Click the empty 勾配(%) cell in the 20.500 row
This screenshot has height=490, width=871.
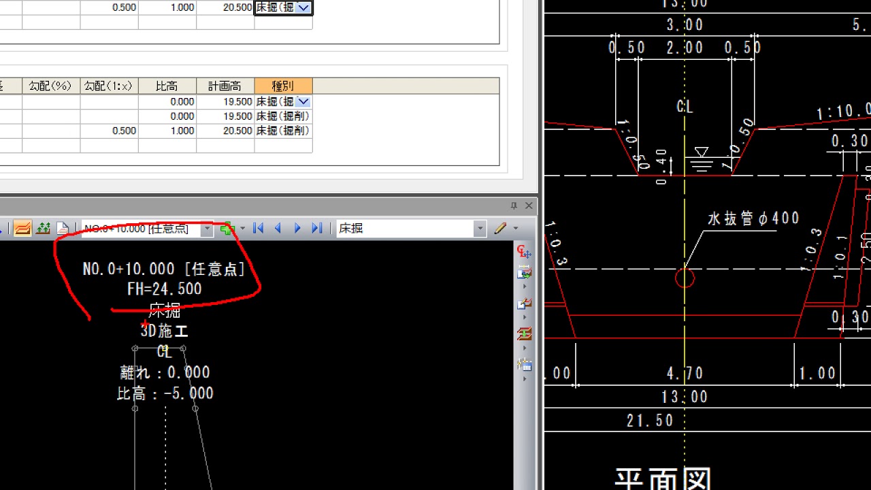tap(51, 131)
